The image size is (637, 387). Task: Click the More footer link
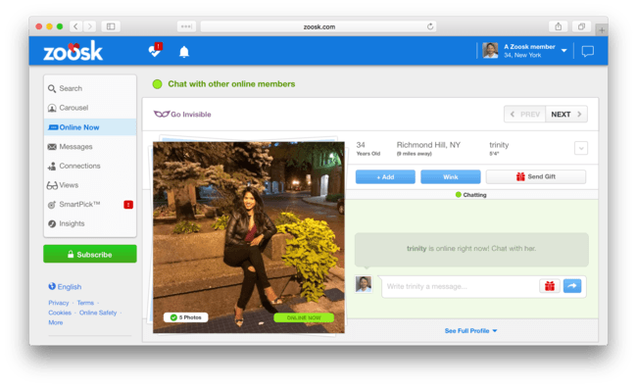tap(56, 322)
